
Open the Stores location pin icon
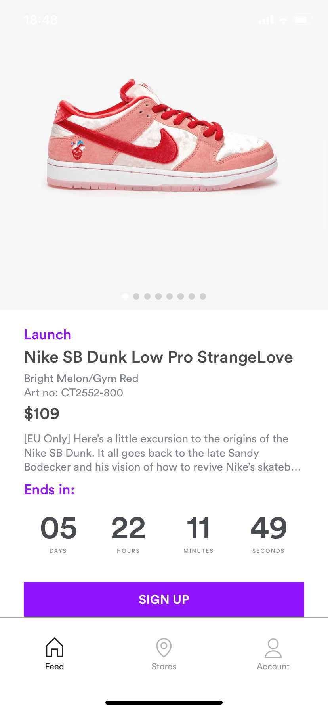coord(164,648)
